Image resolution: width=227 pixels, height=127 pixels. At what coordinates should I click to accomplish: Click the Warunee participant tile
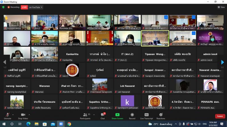point(45,86)
